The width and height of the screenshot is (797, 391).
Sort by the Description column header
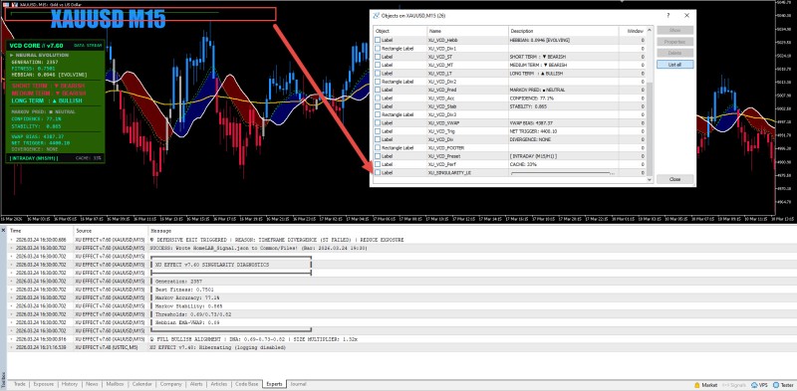point(563,31)
